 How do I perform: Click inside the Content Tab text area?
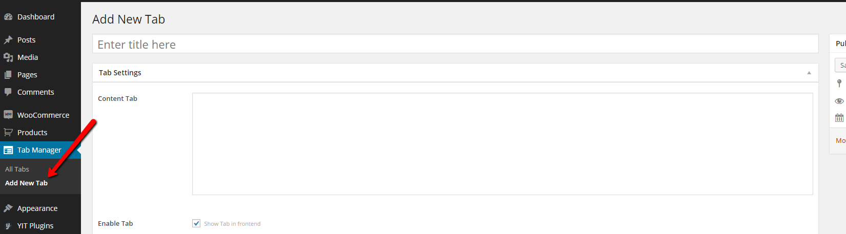click(502, 144)
